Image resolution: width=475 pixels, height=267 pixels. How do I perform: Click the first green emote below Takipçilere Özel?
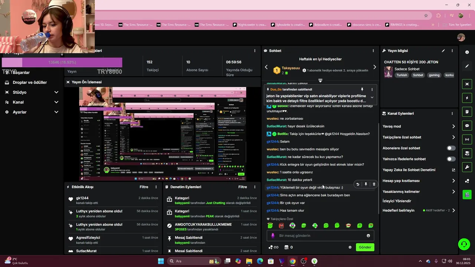(x=270, y=225)
